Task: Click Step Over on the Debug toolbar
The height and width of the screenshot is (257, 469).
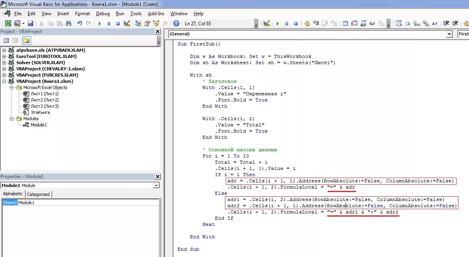Action: pos(325,23)
